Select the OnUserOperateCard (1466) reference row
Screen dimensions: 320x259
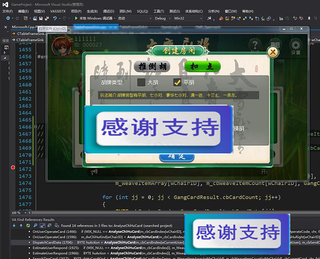165,231
